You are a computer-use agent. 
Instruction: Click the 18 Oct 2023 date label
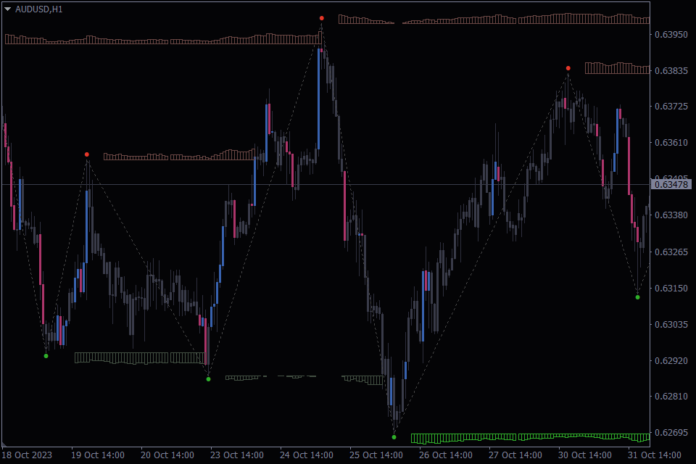point(26,455)
